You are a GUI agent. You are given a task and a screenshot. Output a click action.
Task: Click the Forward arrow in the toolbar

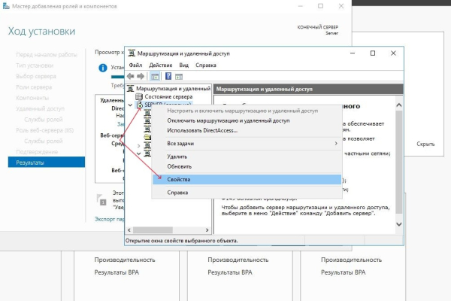click(141, 76)
